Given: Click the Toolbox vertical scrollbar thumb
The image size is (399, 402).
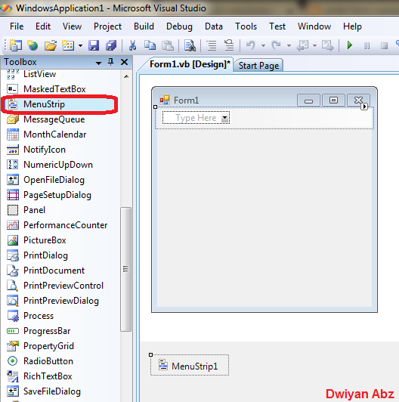Looking at the screenshot, I should 125,269.
